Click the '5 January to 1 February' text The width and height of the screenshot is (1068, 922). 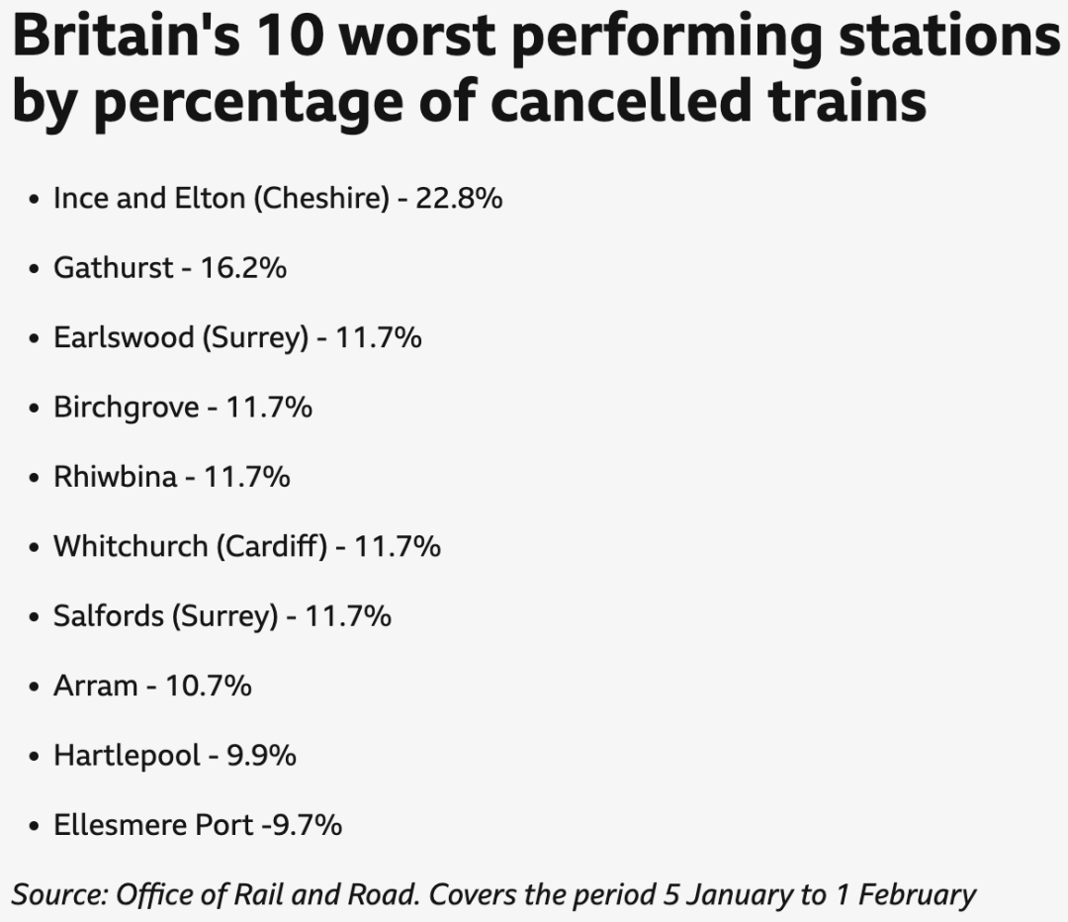coord(820,894)
